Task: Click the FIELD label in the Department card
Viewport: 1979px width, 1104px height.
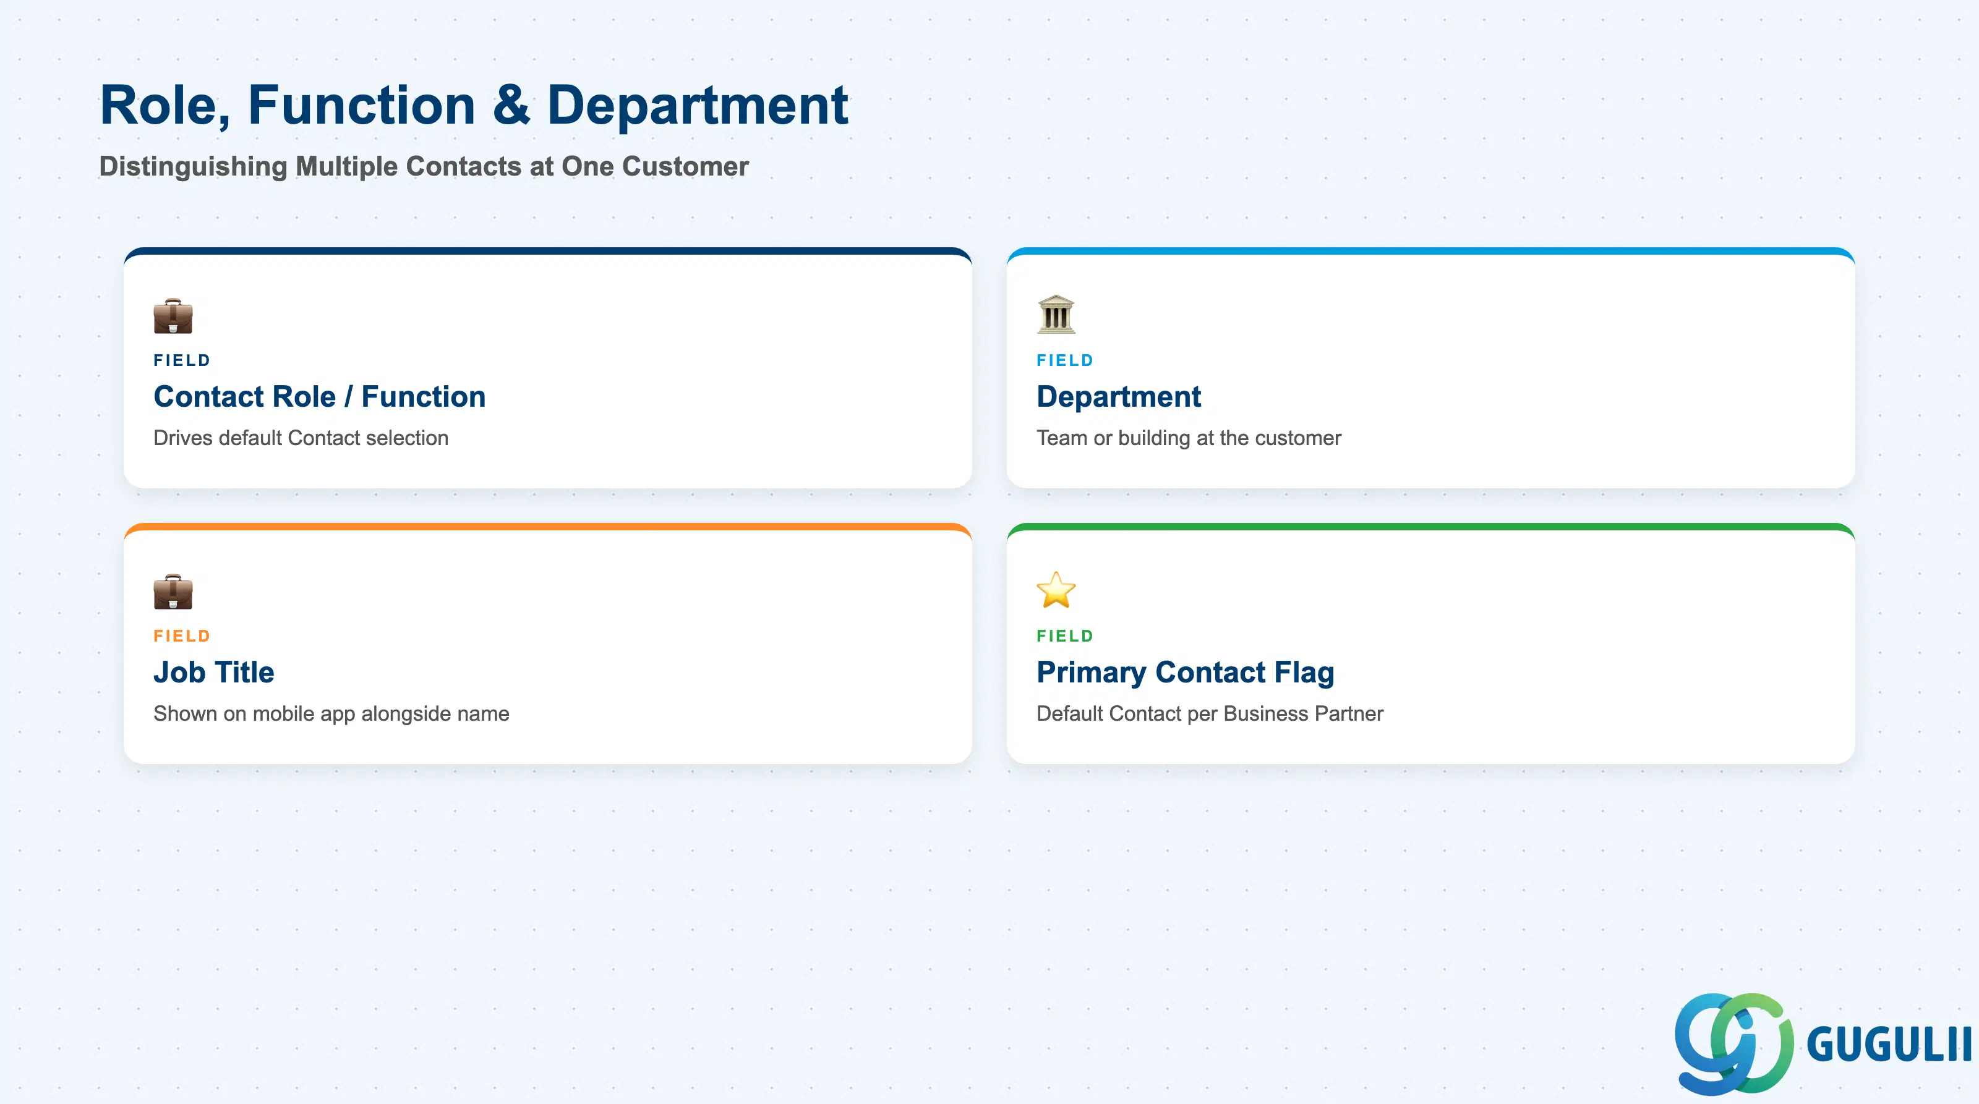Action: coord(1065,360)
